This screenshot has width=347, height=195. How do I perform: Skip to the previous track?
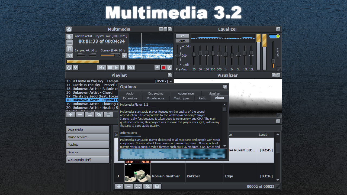[101, 68]
